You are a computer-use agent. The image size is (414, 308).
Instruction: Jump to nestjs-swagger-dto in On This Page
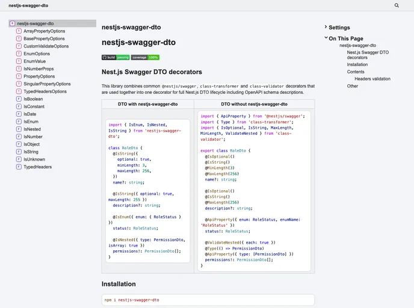(358, 45)
